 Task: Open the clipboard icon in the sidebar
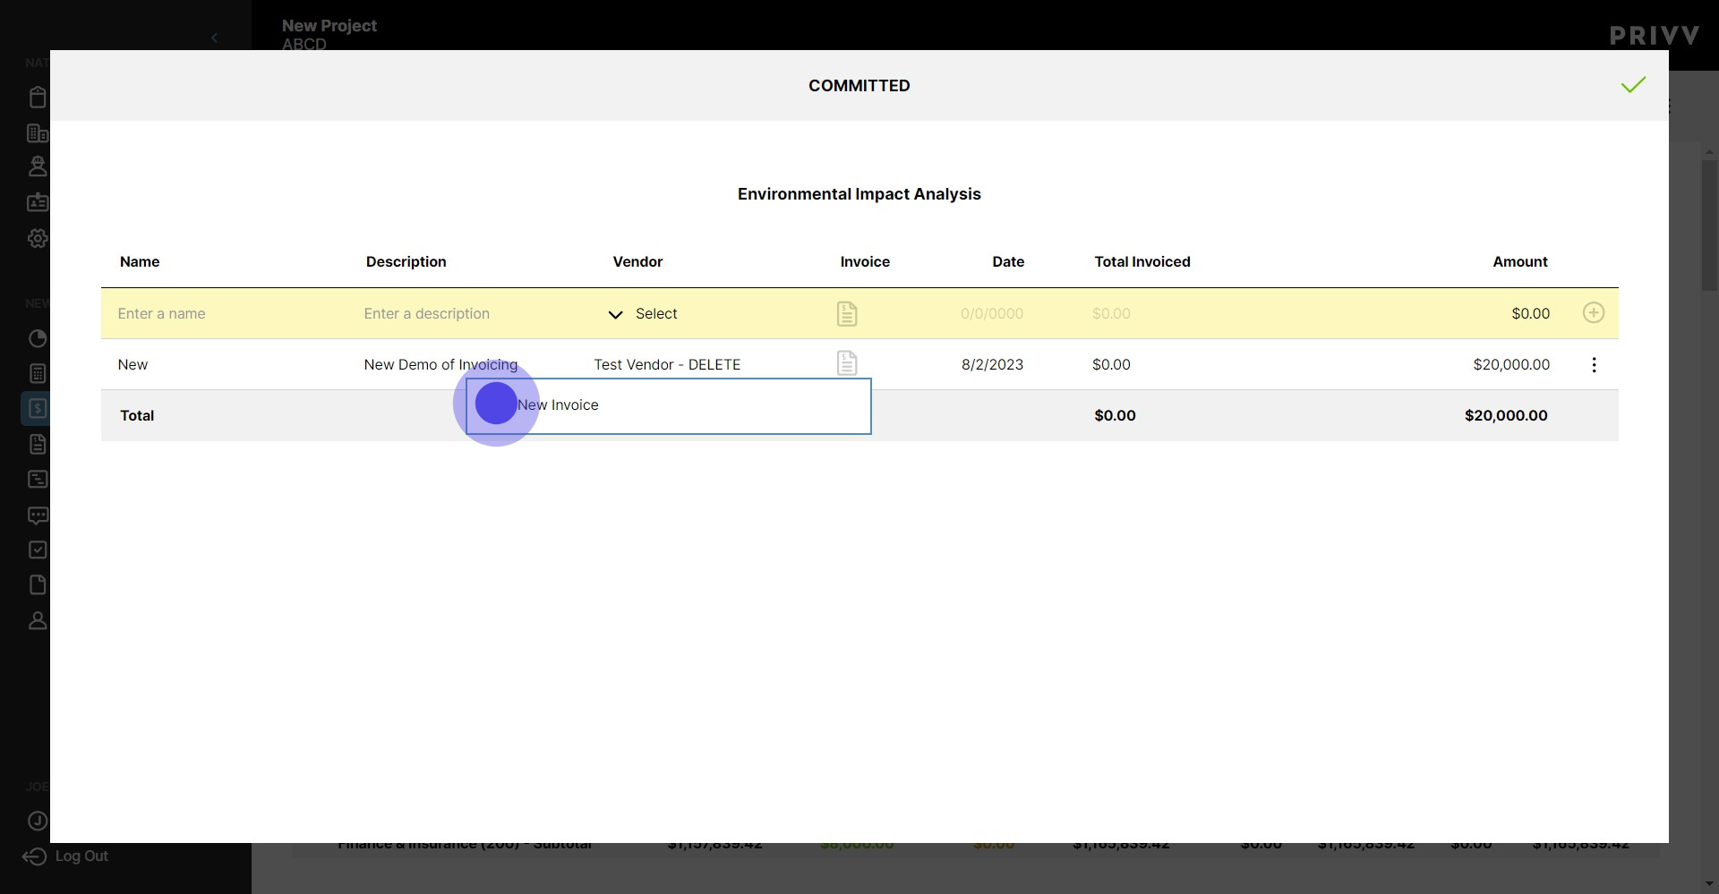coord(38,97)
